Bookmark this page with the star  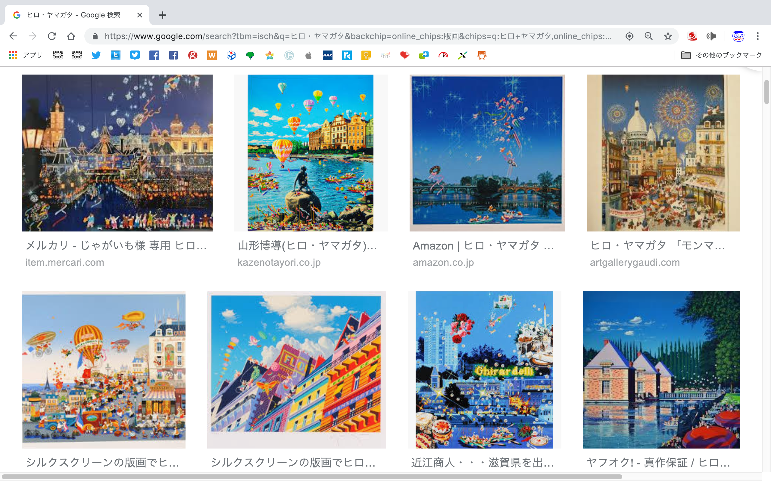[x=668, y=36]
